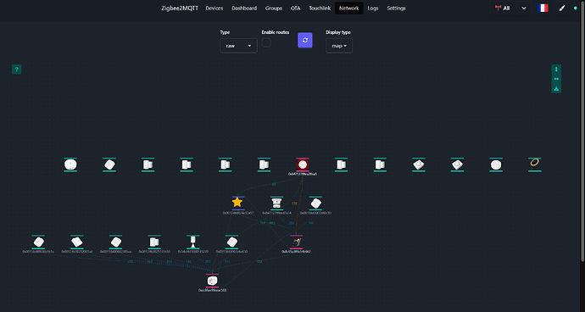Screen dimensions: 585x312
Task: Open the Type dropdown showing raw
Action: pos(238,46)
